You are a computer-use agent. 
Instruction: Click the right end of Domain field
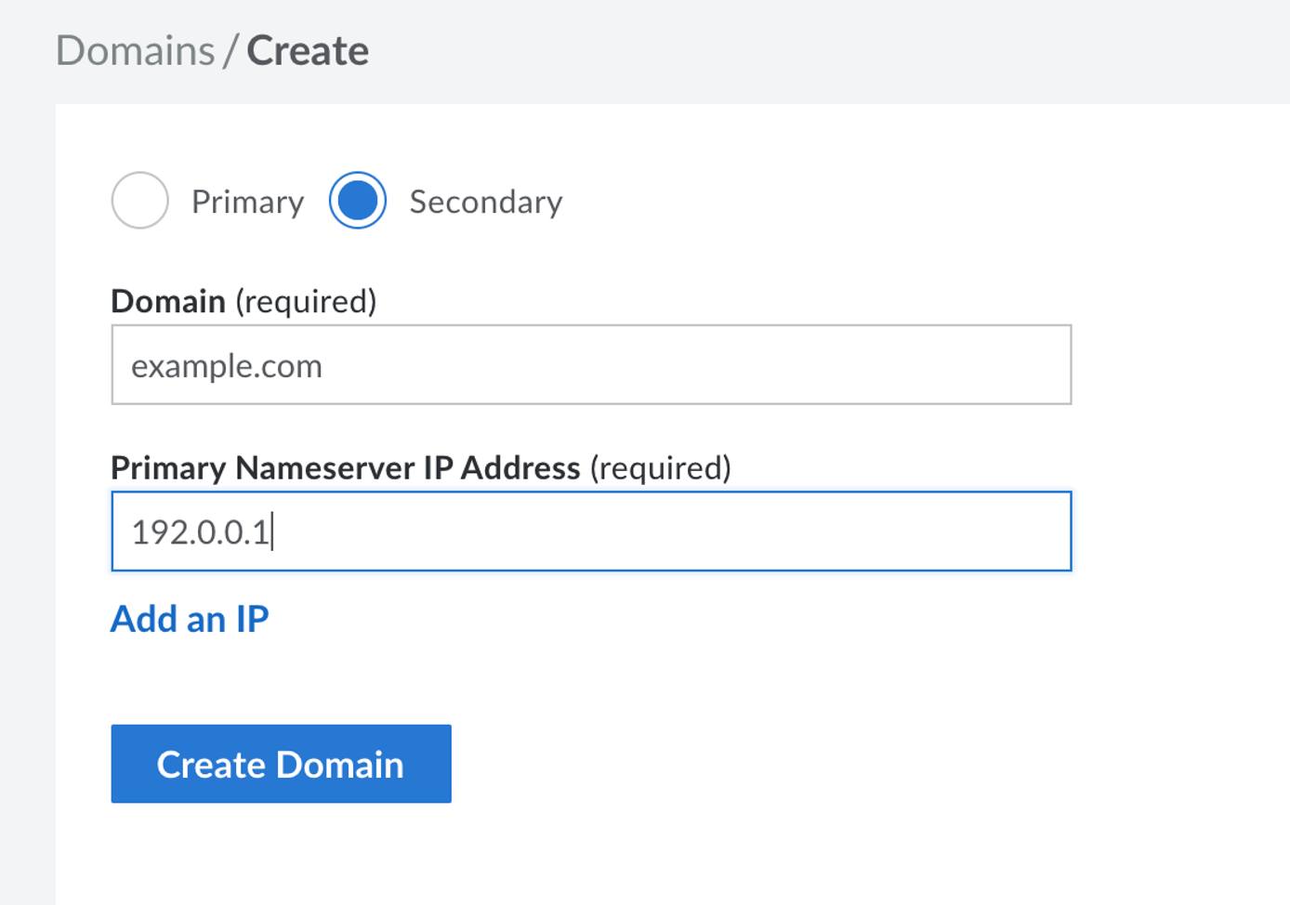(1041, 365)
